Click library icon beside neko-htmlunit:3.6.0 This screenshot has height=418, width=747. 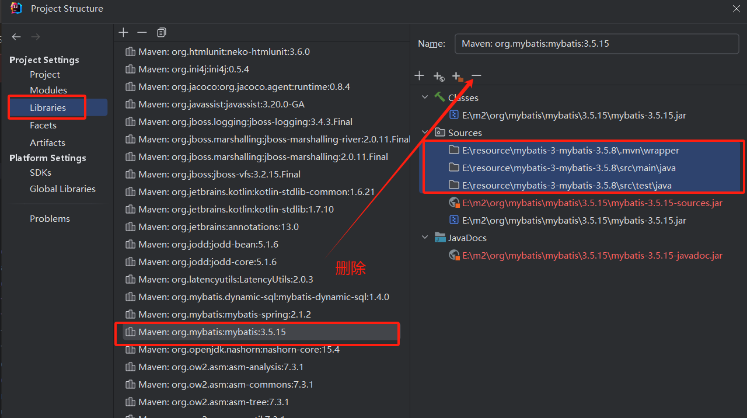pyautogui.click(x=130, y=52)
